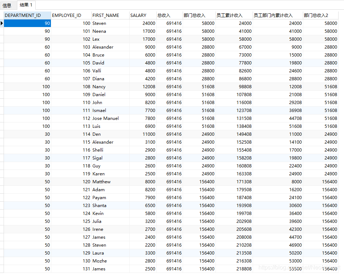Select cumulative income cell 98808
Viewport: 344px width, 274px height.
[x=234, y=86]
